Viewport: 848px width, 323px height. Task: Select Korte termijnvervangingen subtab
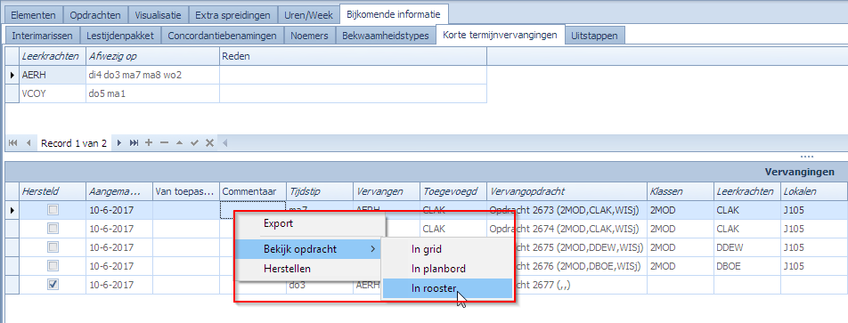tap(501, 36)
